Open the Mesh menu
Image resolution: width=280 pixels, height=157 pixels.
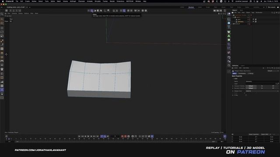click(x=59, y=1)
